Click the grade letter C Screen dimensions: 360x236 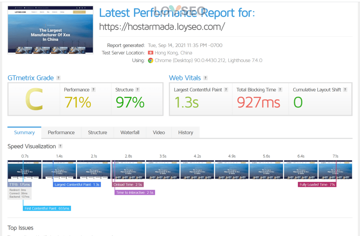click(x=34, y=99)
